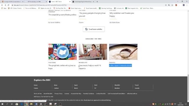Open taskbar search magnifier

click(x=7, y=104)
